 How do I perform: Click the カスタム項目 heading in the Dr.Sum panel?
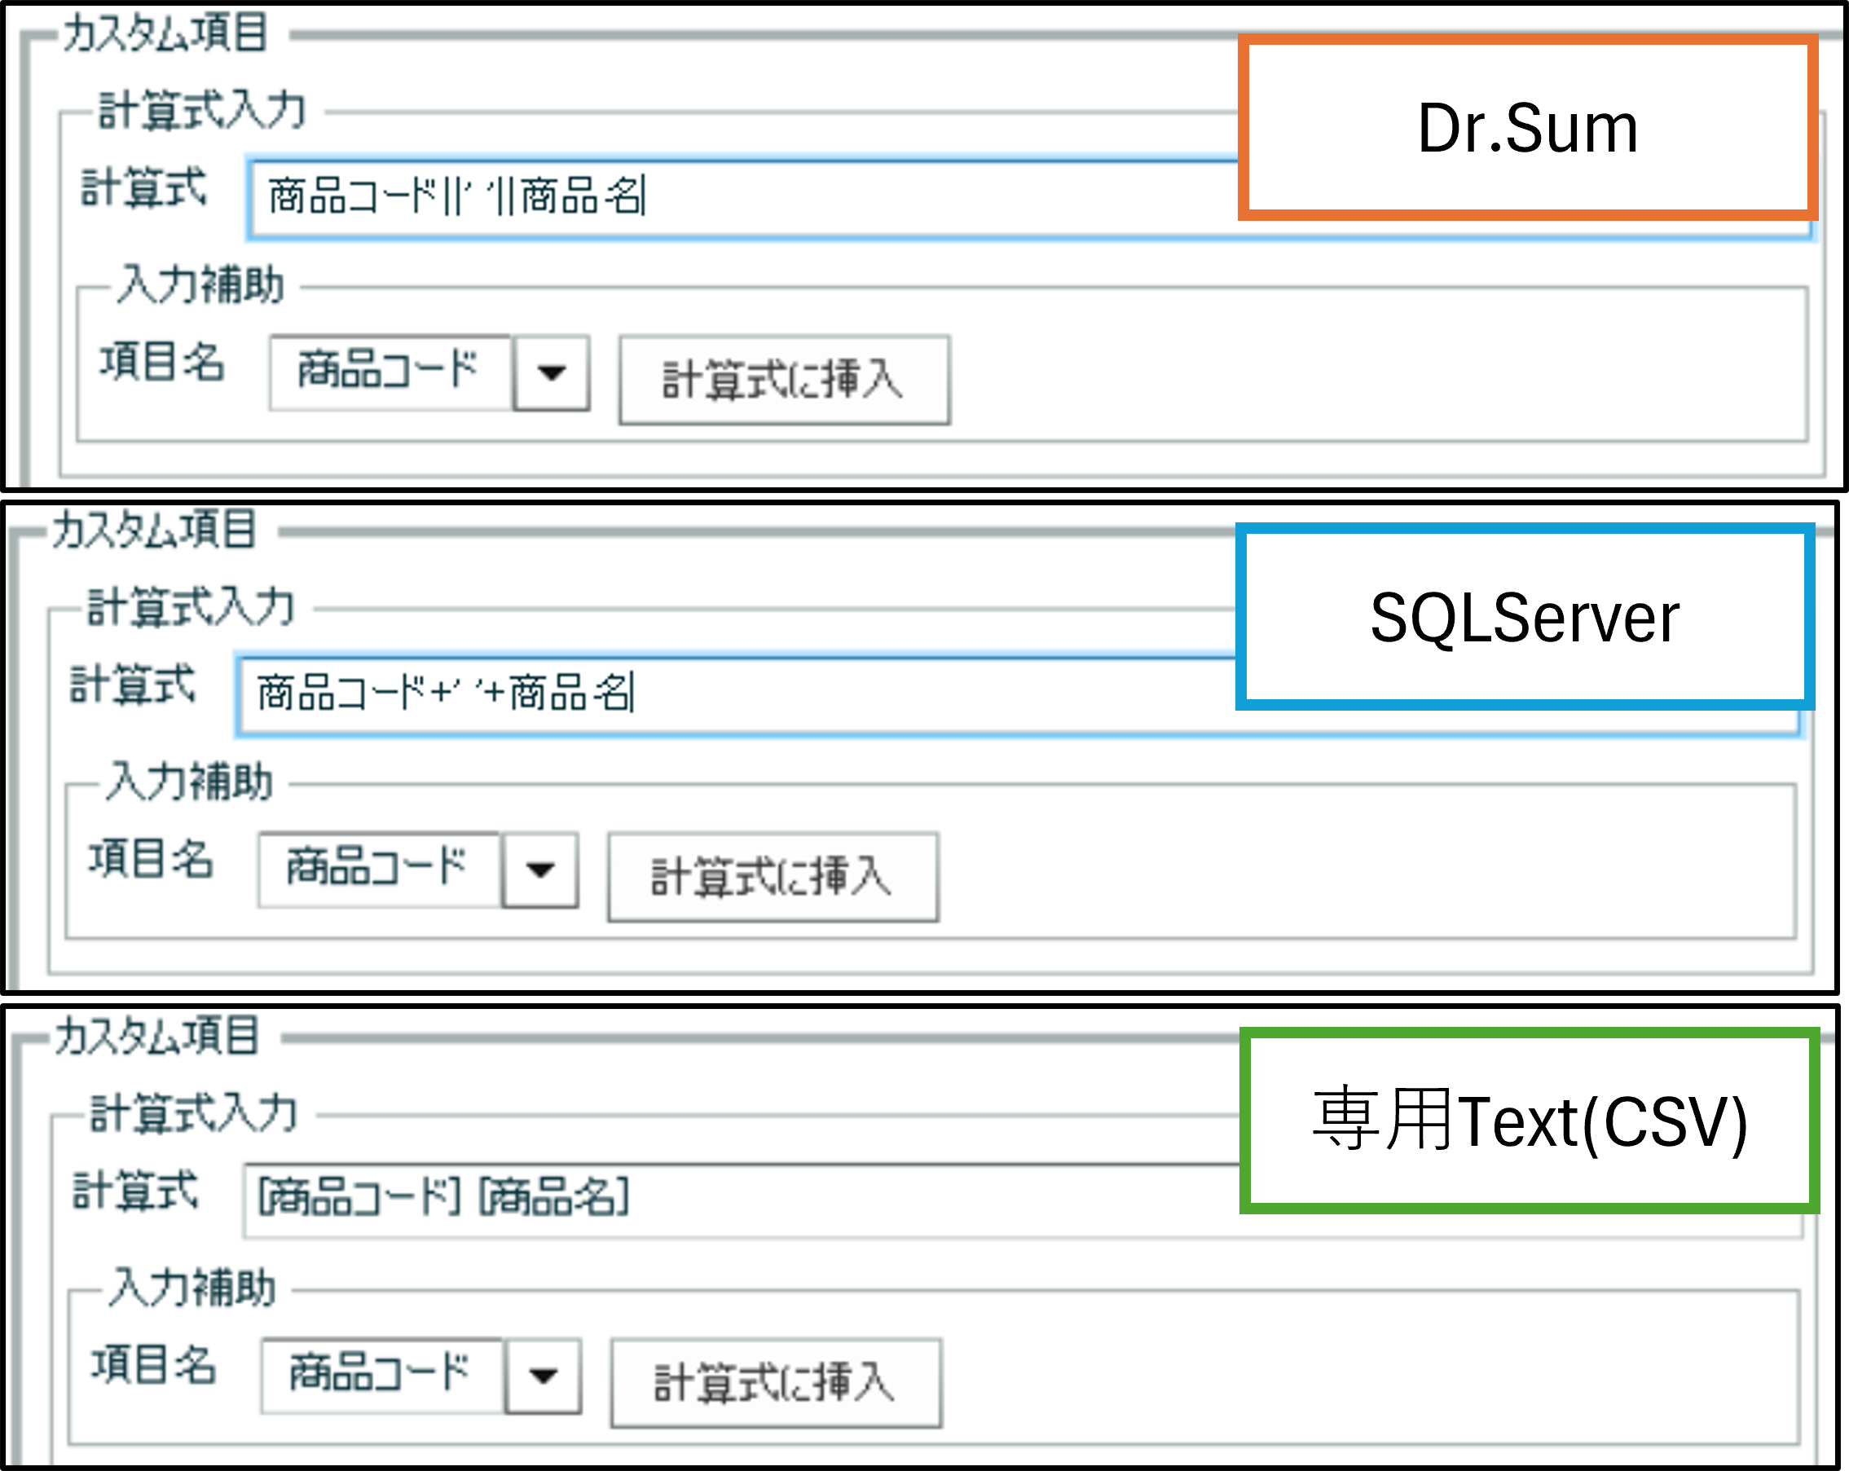coord(165,34)
